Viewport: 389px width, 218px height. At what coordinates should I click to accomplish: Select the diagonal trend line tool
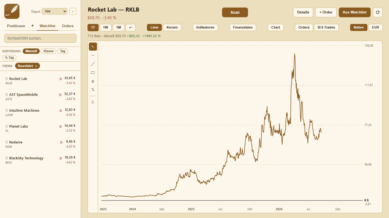(93, 64)
